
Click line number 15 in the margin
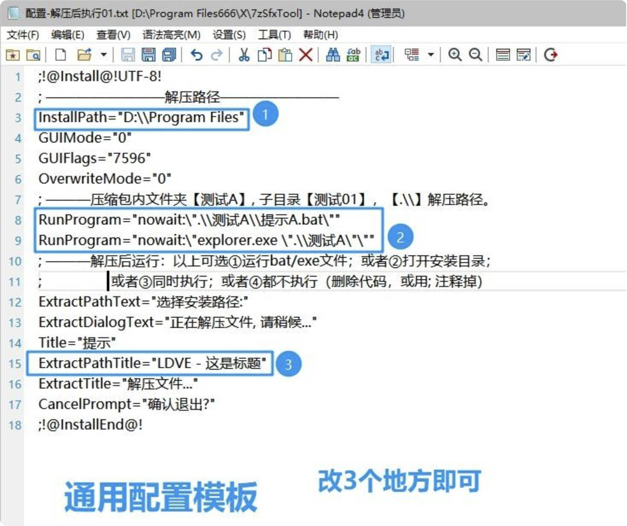pyautogui.click(x=15, y=364)
